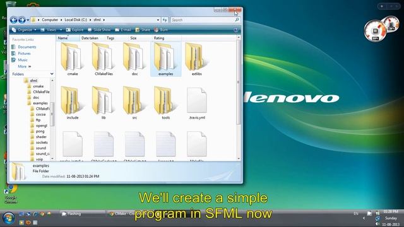This screenshot has height=227, width=404.
Task: Select the examples folder icon
Action: 165,57
